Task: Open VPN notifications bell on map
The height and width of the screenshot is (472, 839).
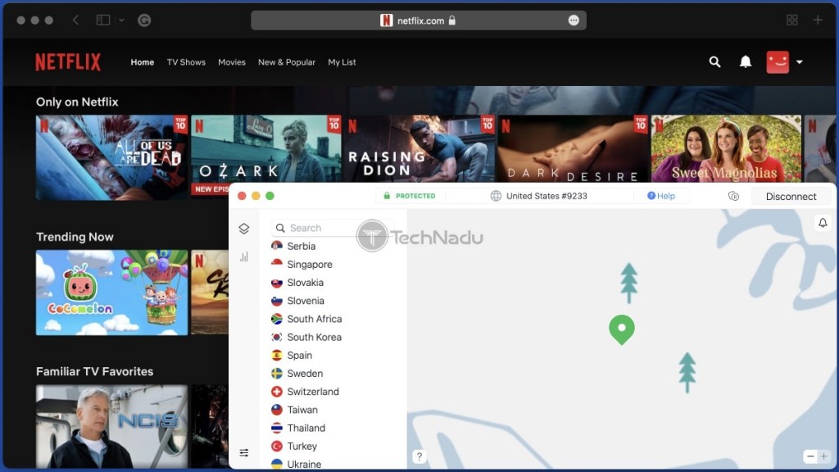Action: pos(823,223)
